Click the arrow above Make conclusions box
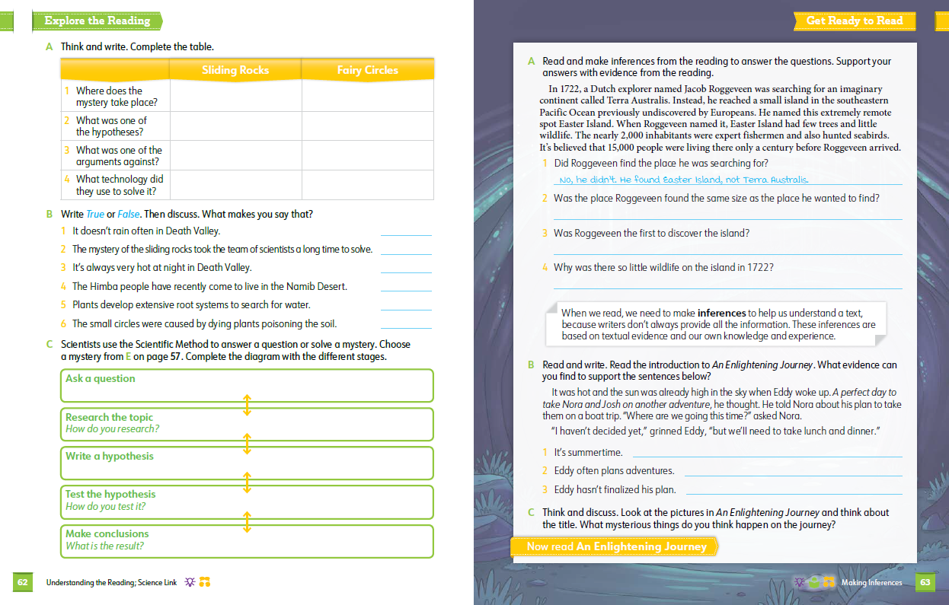 (x=247, y=522)
